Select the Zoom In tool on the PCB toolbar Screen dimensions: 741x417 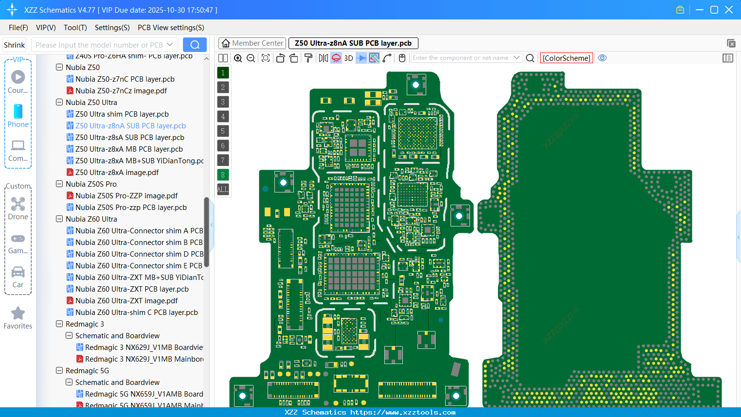tap(238, 58)
